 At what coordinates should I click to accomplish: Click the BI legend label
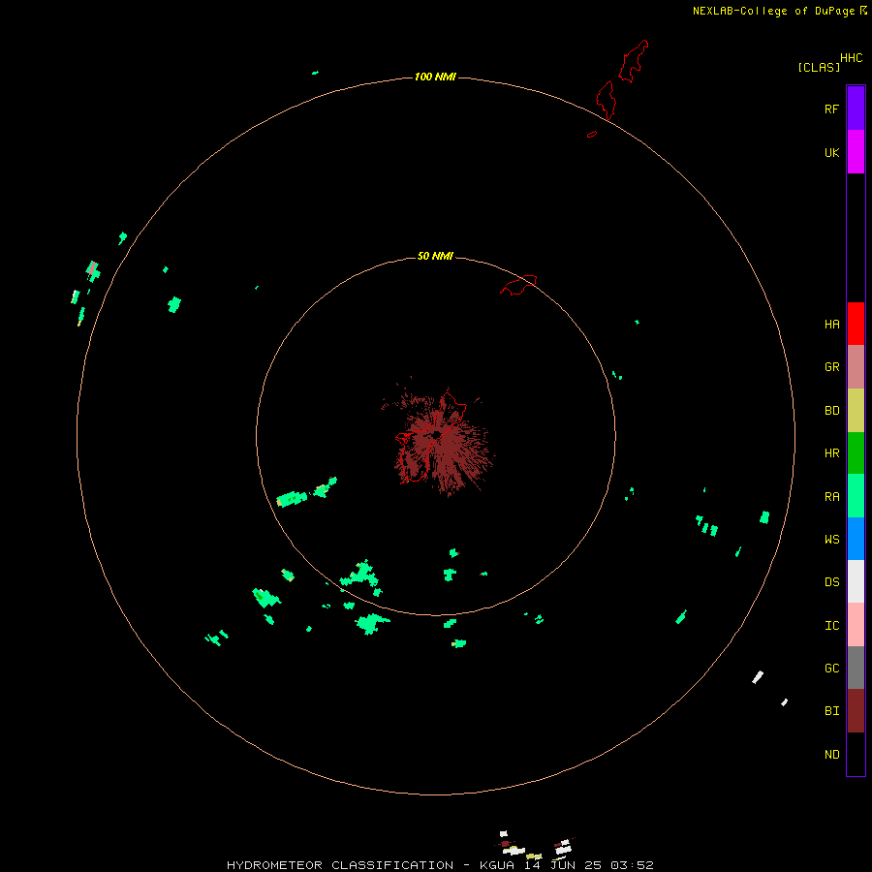pyautogui.click(x=831, y=711)
